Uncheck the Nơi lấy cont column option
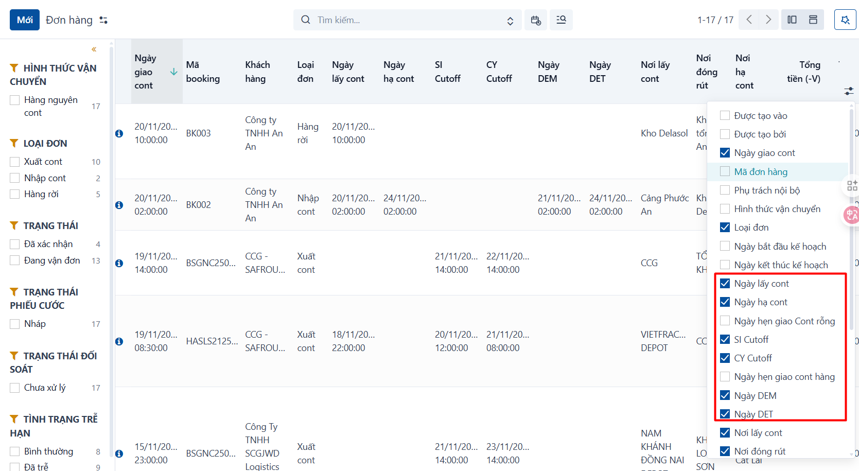 click(x=725, y=433)
